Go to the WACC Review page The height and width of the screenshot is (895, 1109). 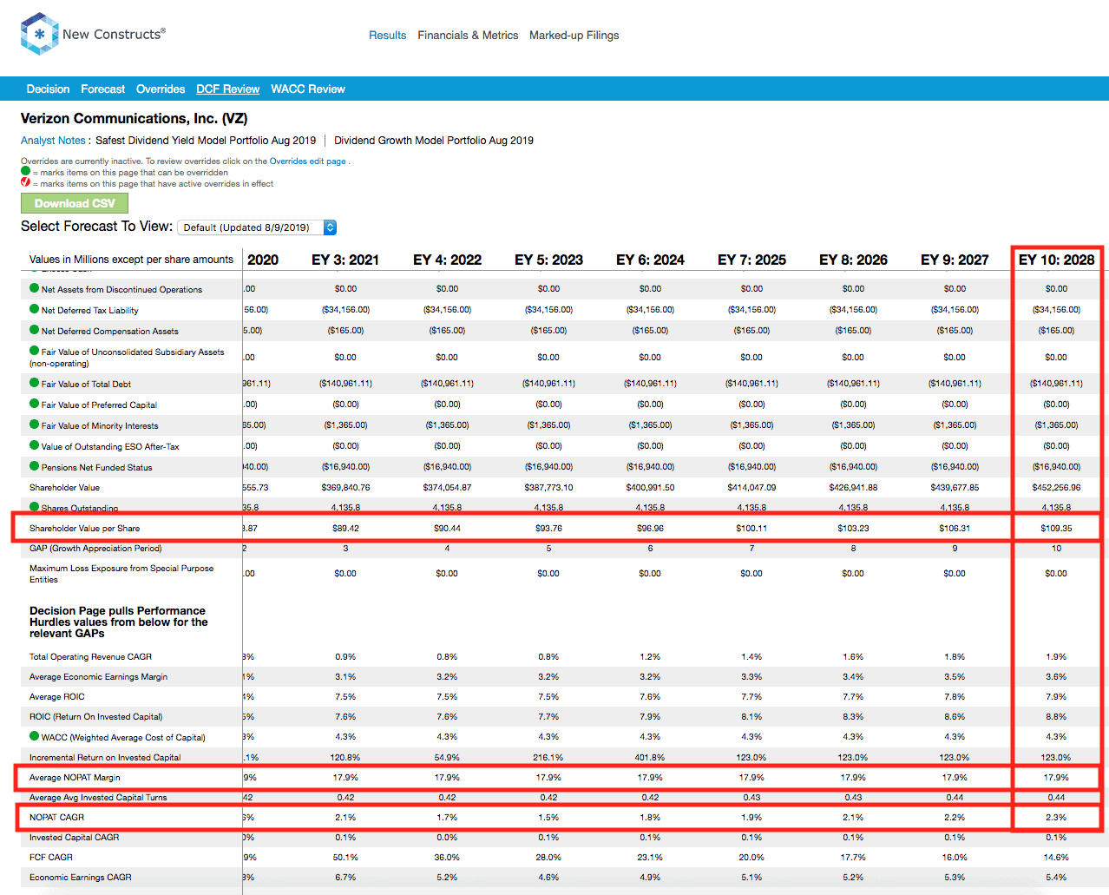tap(308, 89)
